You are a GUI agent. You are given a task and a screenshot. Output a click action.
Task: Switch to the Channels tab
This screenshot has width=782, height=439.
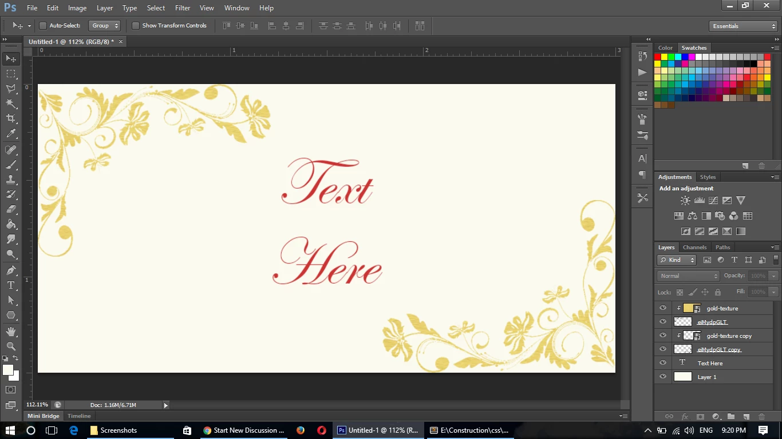[x=694, y=248]
